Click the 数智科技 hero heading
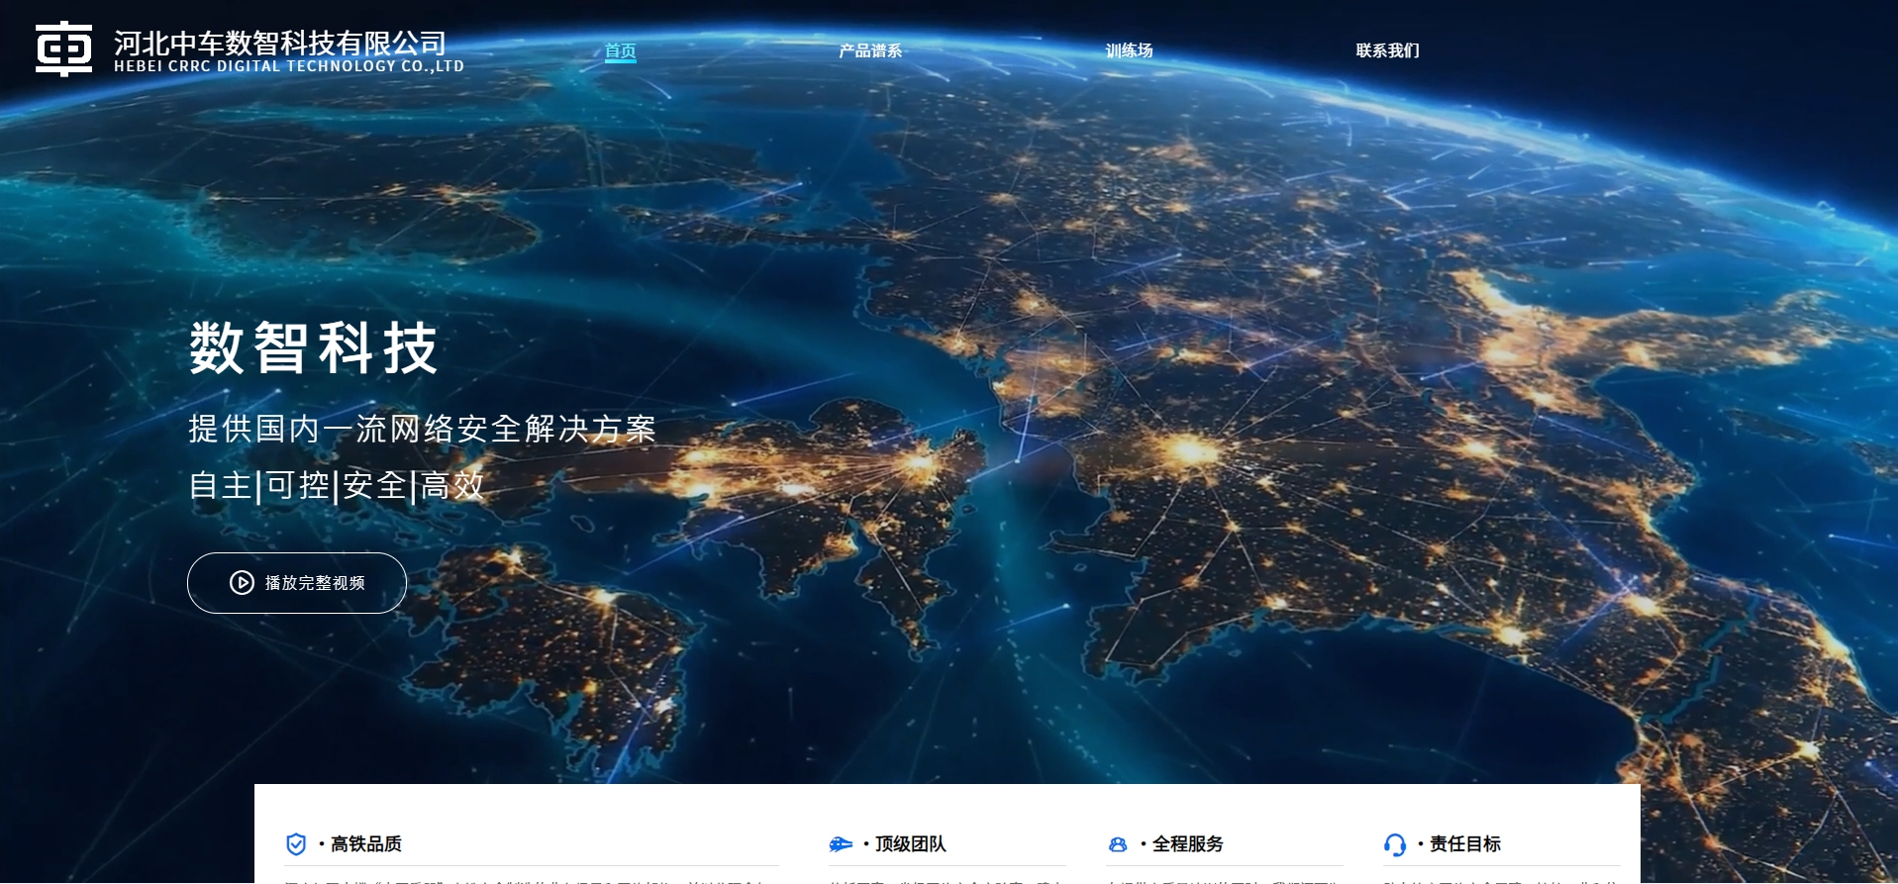The image size is (1898, 884). (x=313, y=347)
